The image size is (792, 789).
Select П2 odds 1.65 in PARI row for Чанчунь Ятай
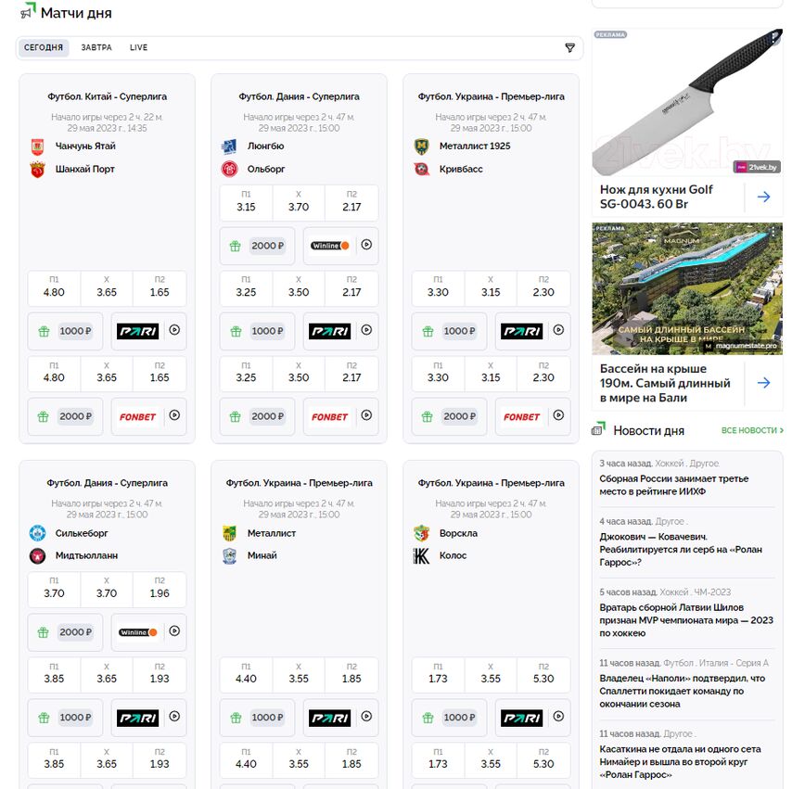(x=160, y=288)
